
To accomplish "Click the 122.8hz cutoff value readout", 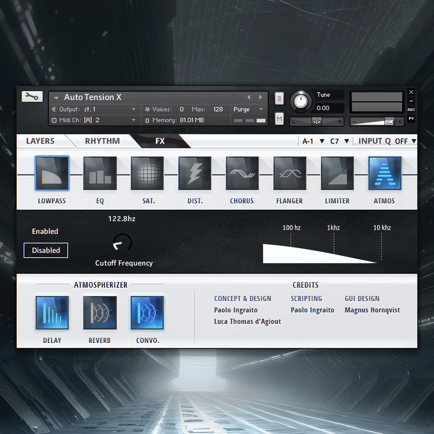I will pyautogui.click(x=122, y=219).
